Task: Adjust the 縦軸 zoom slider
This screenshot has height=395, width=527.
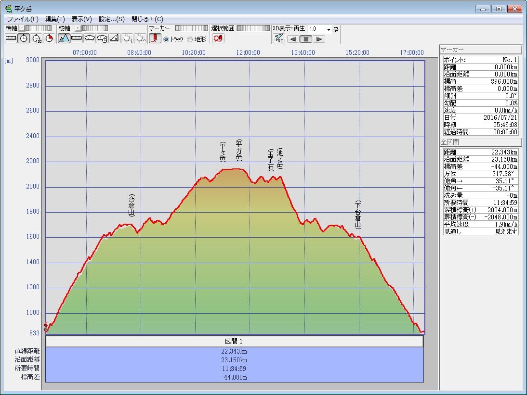Action: pos(95,28)
